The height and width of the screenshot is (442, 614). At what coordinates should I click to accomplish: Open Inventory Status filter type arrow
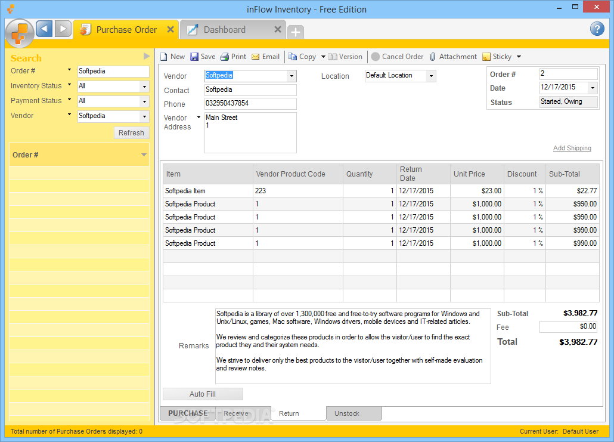[69, 85]
